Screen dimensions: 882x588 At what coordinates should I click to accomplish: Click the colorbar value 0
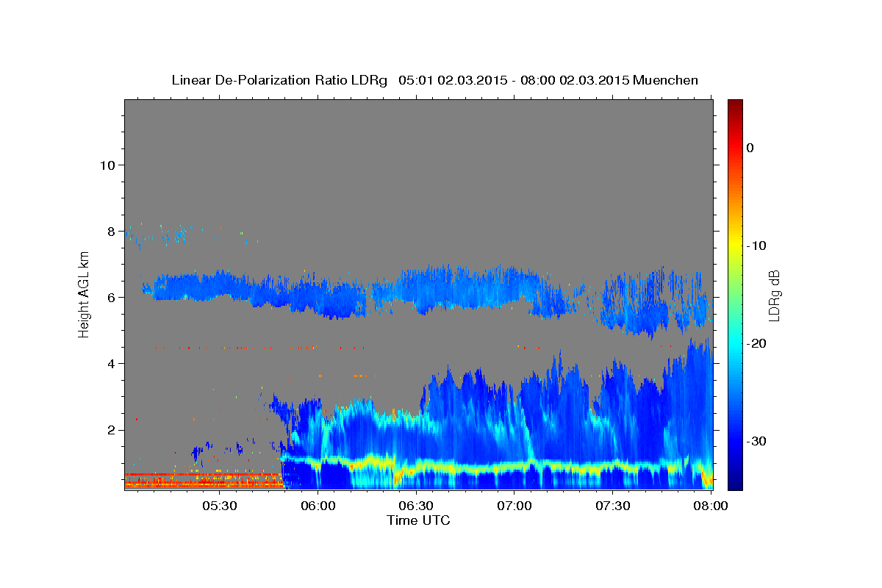point(750,148)
